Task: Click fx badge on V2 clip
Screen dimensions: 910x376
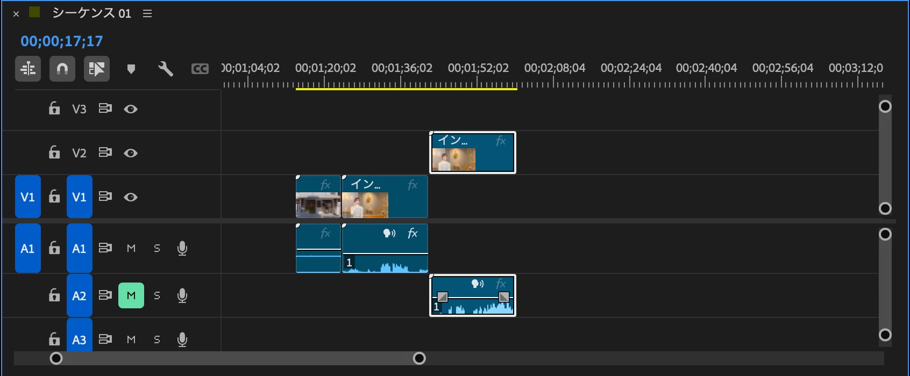Action: [501, 141]
